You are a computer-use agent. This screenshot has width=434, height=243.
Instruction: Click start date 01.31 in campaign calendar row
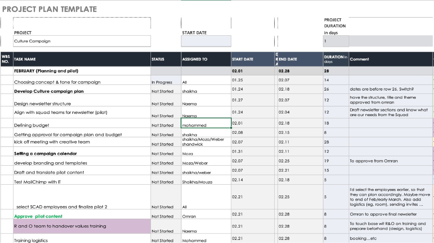point(252,151)
